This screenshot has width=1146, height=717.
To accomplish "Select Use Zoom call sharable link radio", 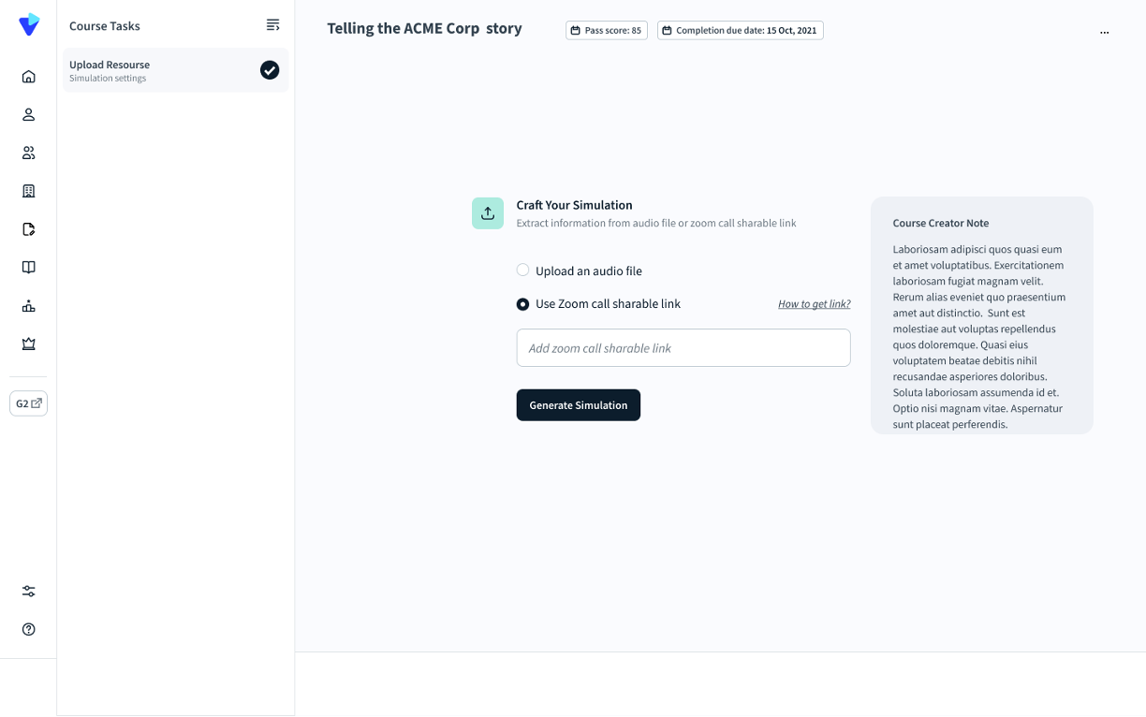I will click(x=523, y=304).
